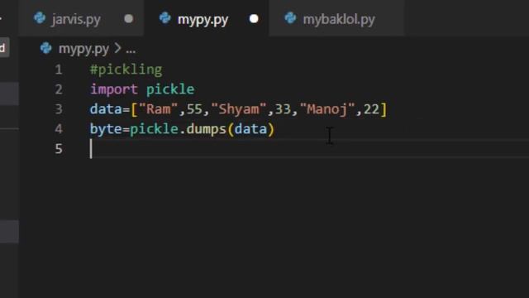Click the "Shyam" string in the list
Screen dimensions: 529x298
[239, 109]
